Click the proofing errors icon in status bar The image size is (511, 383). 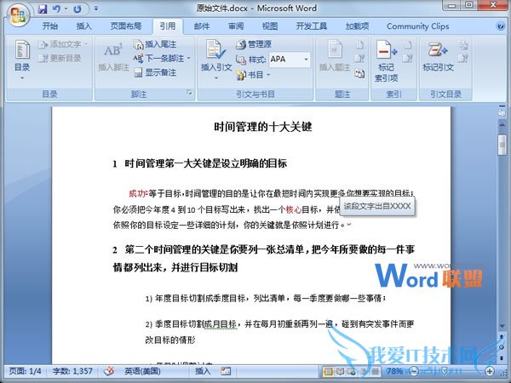(x=109, y=371)
